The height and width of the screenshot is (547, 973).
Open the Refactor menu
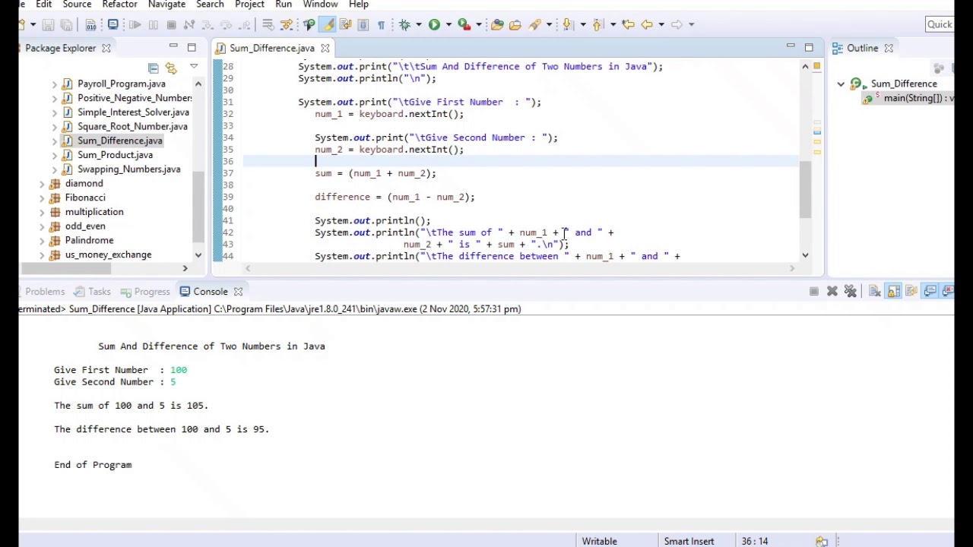(x=119, y=5)
